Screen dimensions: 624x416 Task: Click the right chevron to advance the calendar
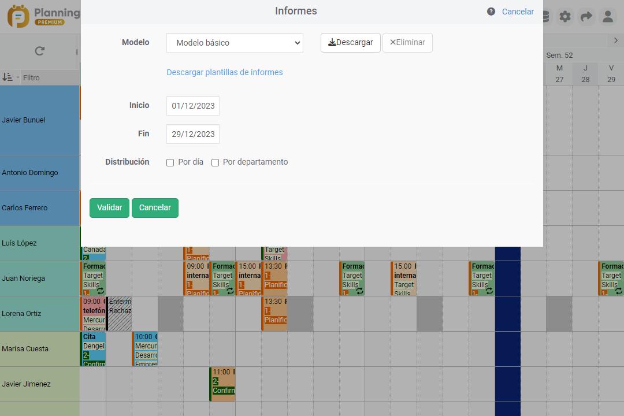(616, 40)
